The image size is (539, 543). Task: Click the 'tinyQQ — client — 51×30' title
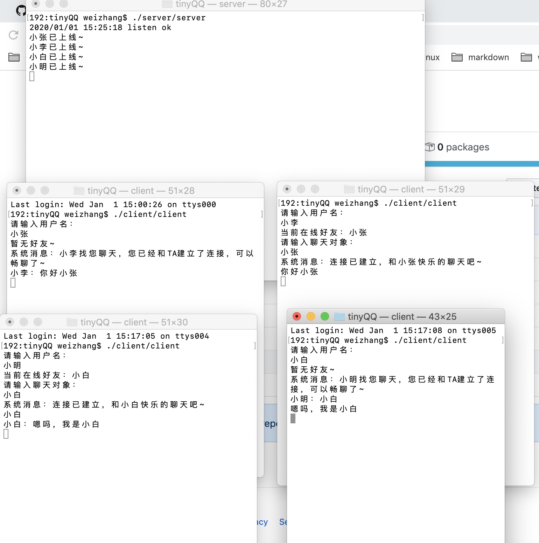[x=134, y=322]
